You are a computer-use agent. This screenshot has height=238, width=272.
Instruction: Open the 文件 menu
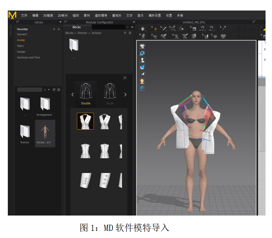click(x=24, y=16)
